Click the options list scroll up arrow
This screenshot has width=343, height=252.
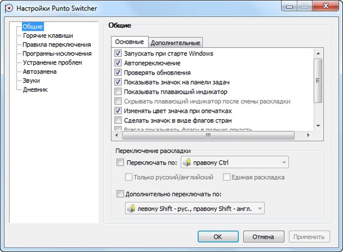click(x=318, y=53)
